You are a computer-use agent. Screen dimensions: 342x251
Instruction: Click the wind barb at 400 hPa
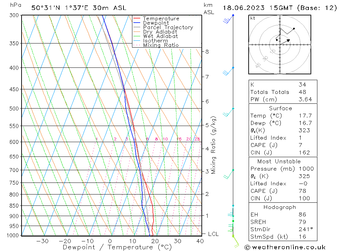(x=228, y=71)
